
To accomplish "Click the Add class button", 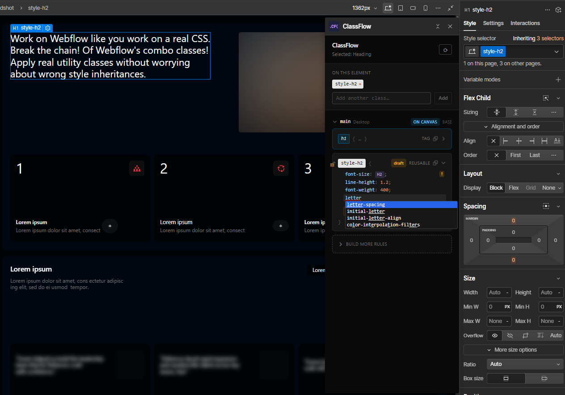I will click(x=443, y=98).
